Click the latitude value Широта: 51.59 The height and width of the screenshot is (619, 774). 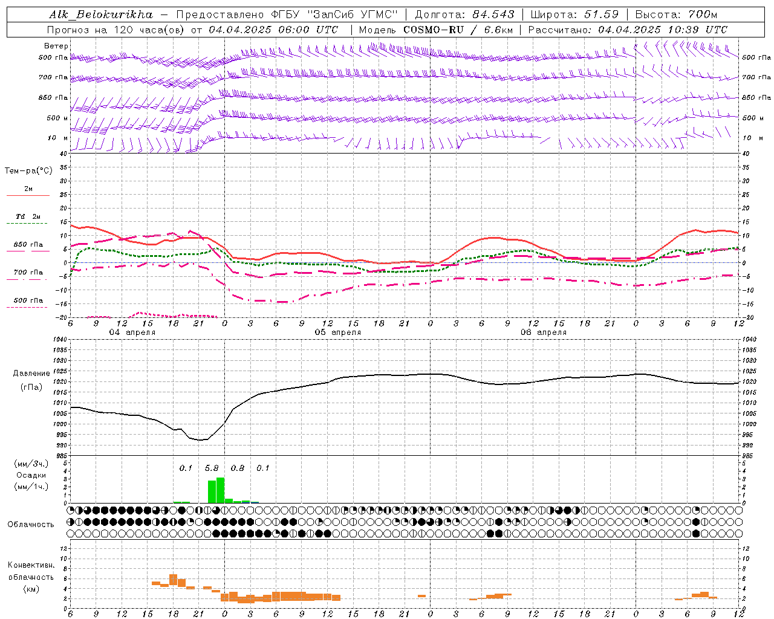click(x=574, y=14)
